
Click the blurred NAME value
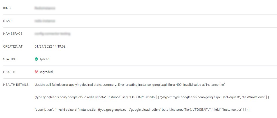click(x=45, y=21)
